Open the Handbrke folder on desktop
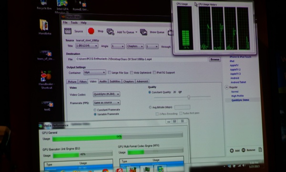The width and height of the screenshot is (286, 172). 44,25
